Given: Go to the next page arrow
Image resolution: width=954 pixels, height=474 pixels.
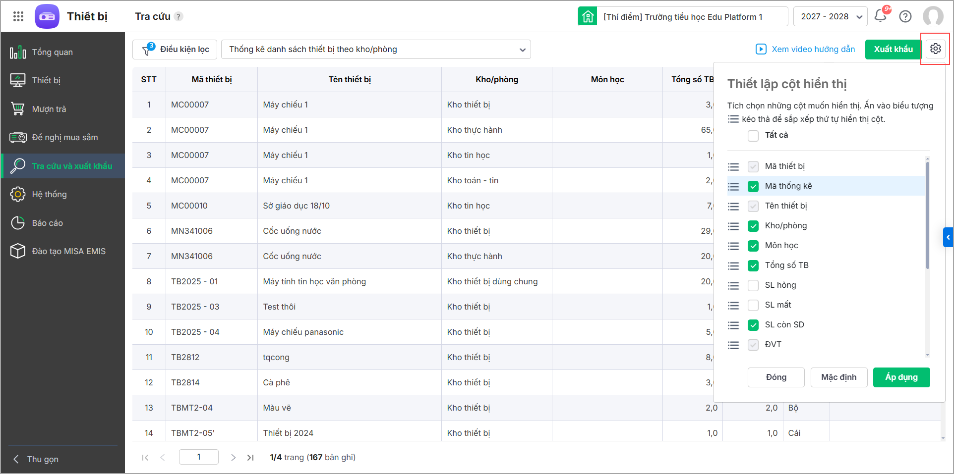Looking at the screenshot, I should [233, 458].
